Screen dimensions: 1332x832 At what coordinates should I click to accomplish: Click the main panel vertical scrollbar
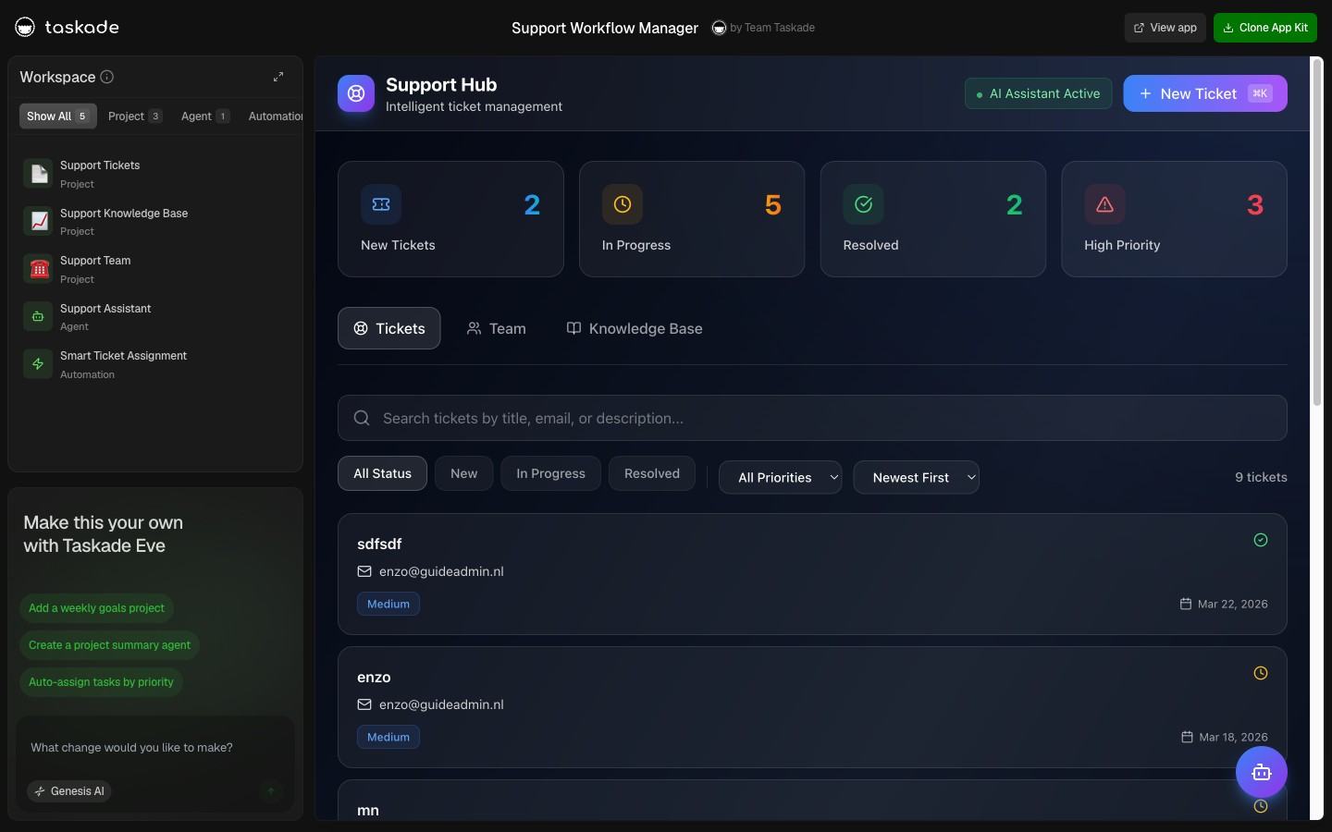1317,231
